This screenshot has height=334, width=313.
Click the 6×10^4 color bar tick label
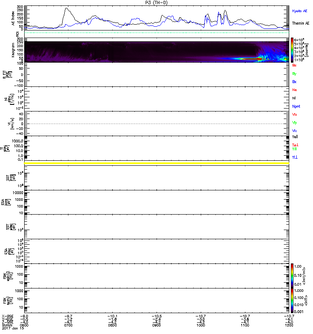pyautogui.click(x=299, y=40)
